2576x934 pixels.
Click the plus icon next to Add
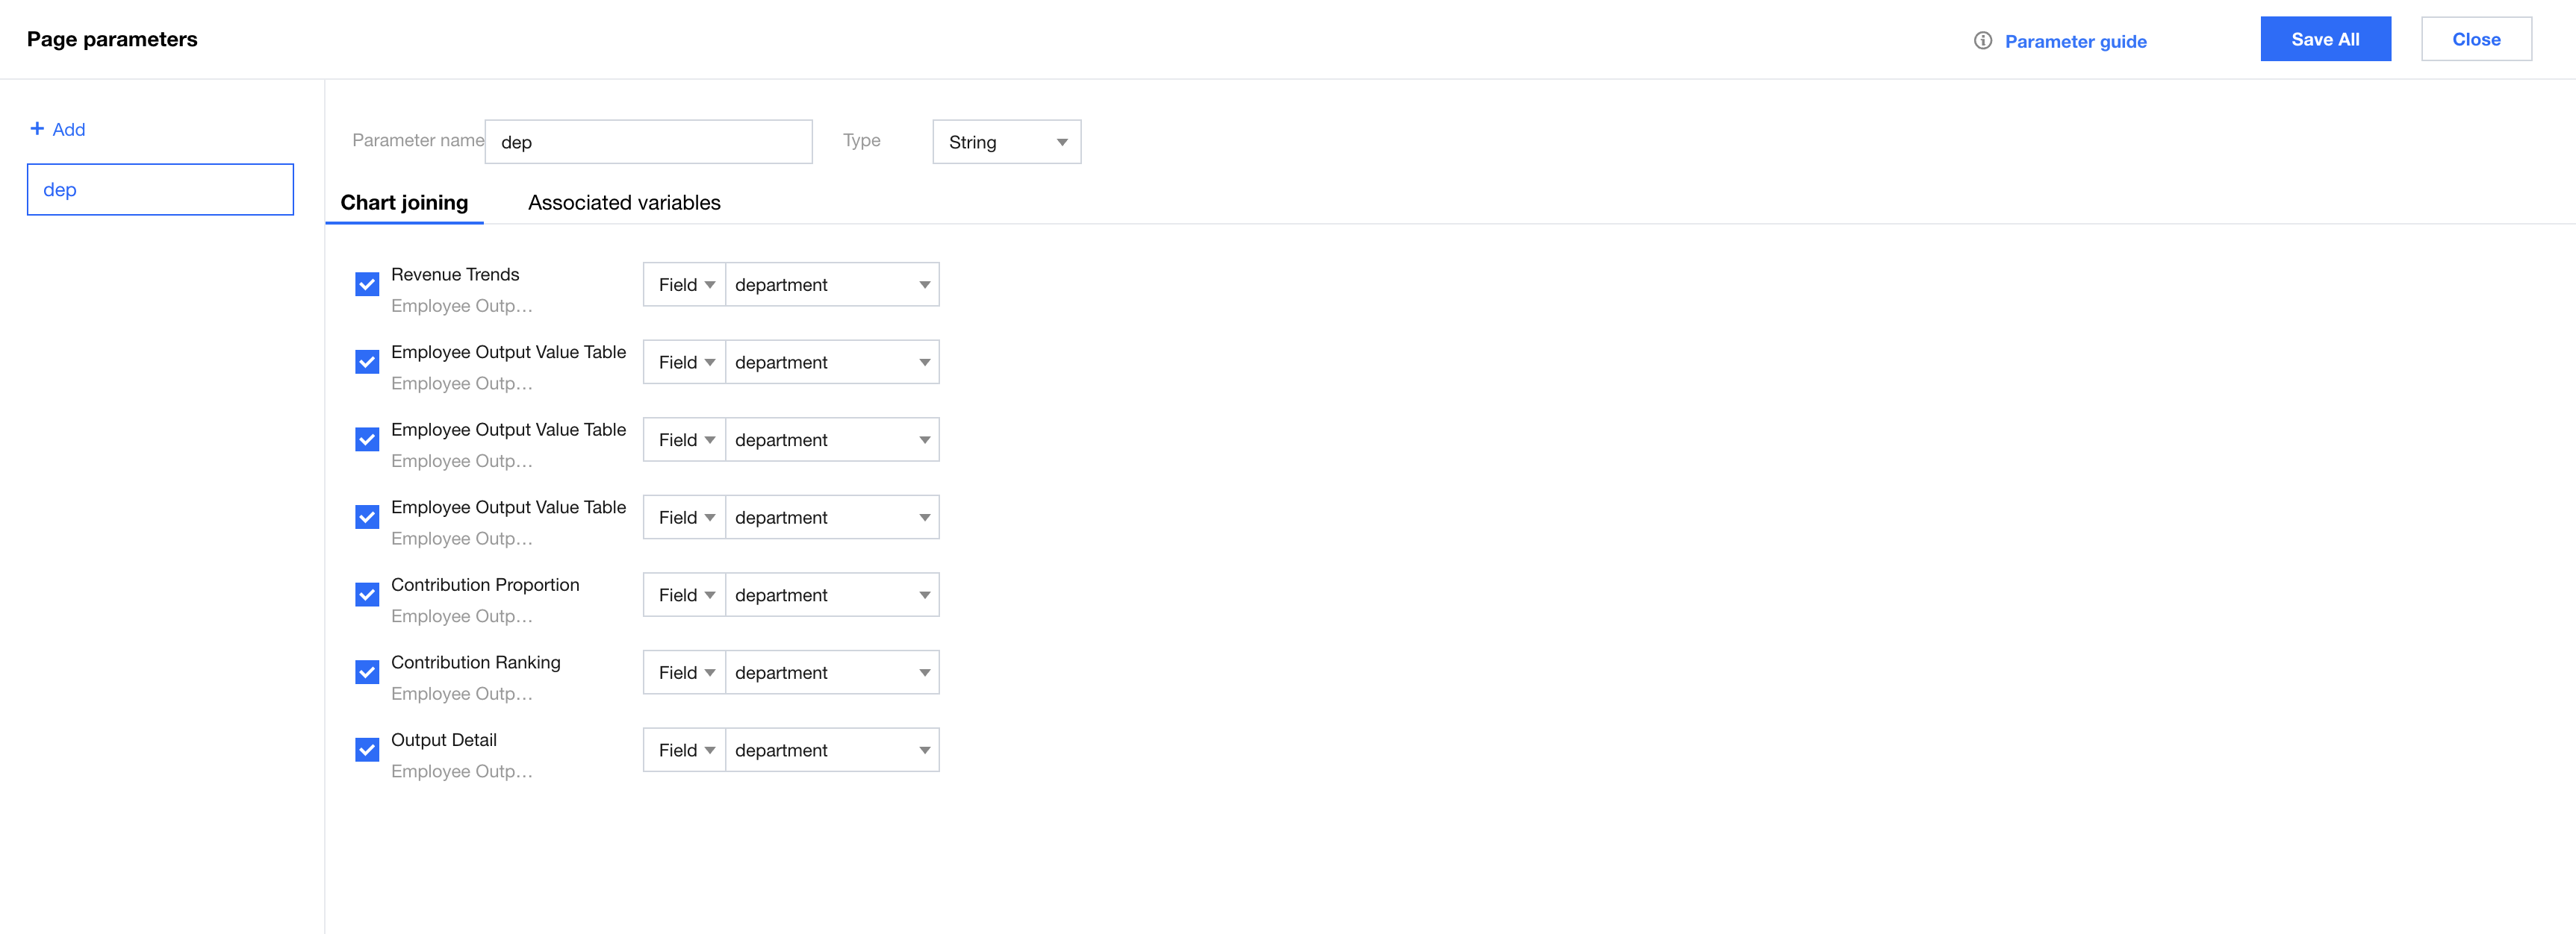pos(37,129)
